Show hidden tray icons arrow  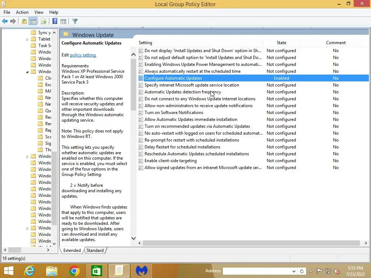[310, 271]
